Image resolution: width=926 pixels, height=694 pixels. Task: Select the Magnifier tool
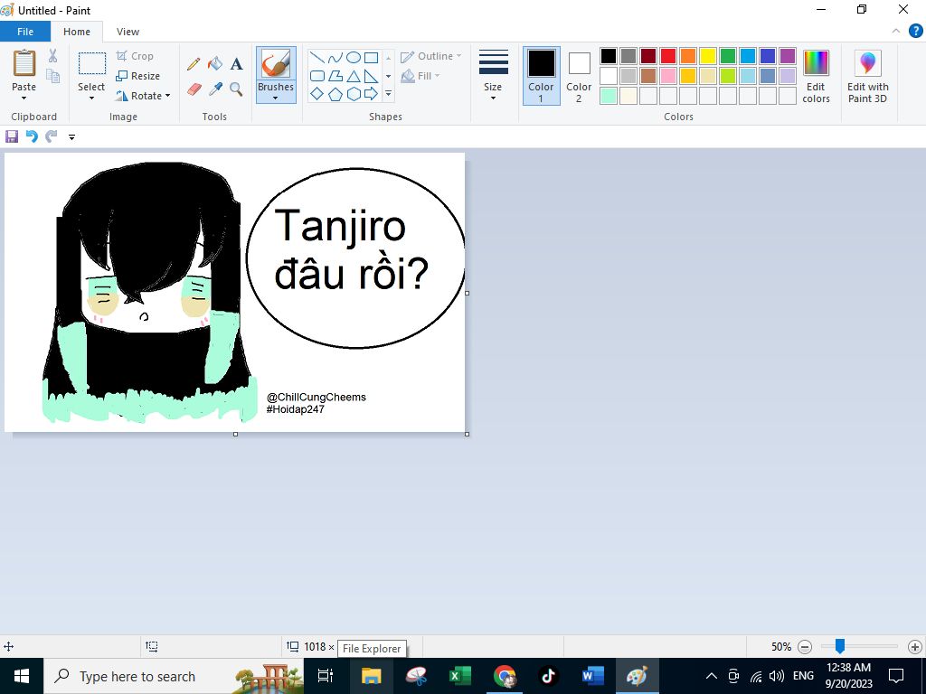tap(236, 89)
